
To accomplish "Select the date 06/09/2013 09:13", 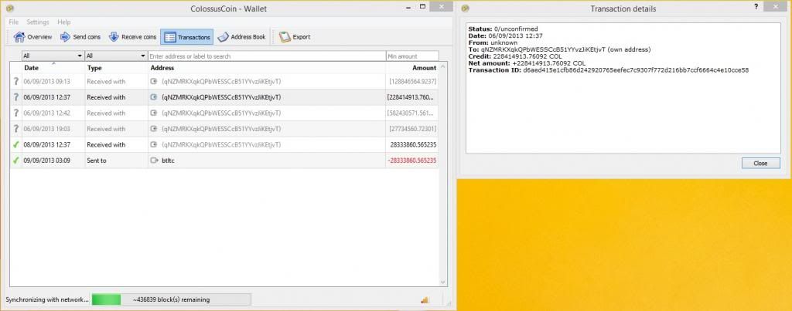I will click(46, 81).
